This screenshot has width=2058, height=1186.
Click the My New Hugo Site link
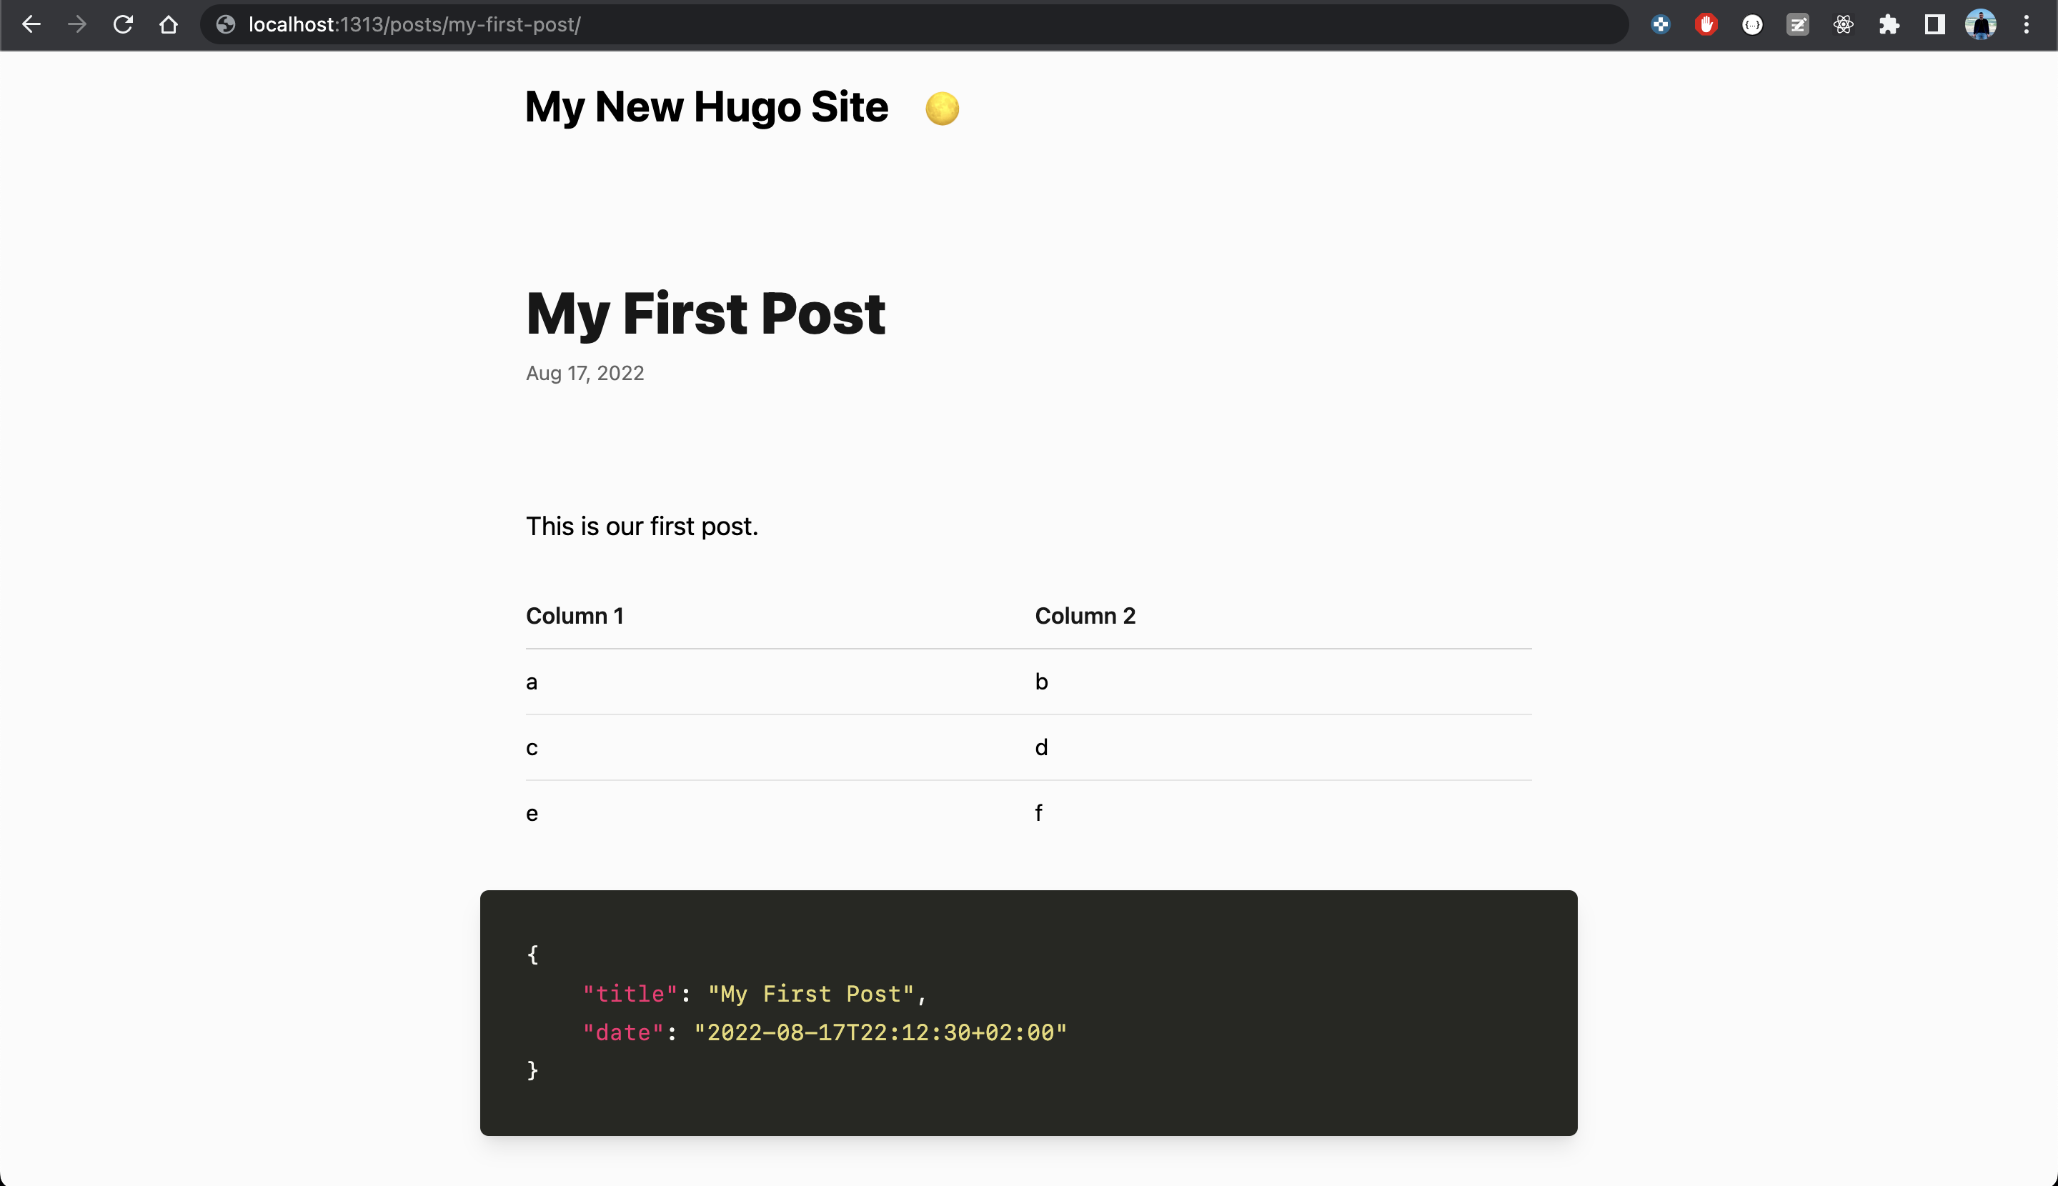tap(707, 106)
